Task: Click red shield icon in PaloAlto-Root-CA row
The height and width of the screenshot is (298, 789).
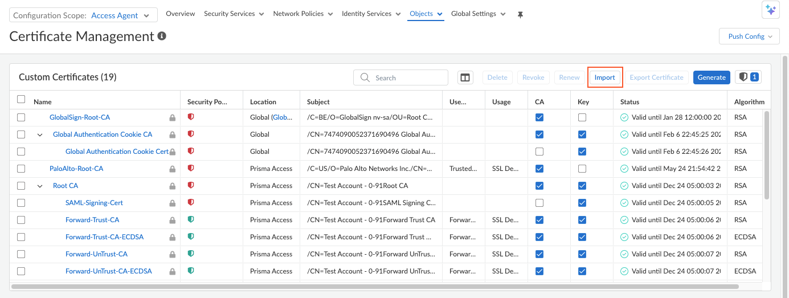Action: point(191,168)
